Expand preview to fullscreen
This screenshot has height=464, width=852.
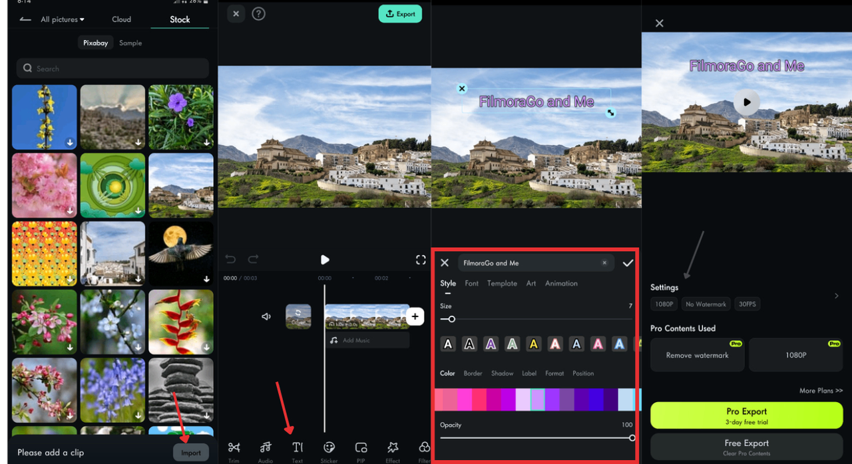pos(421,259)
